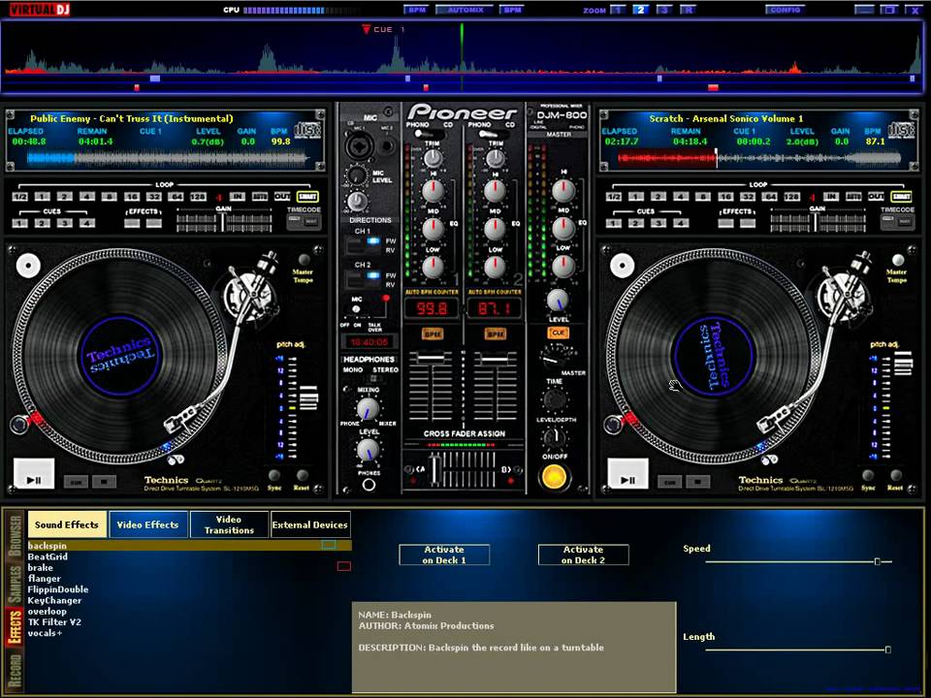
Task: Click loop IN button on deck 1
Action: click(x=237, y=197)
